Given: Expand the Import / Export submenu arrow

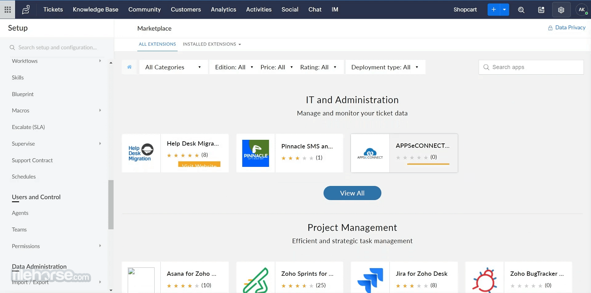Looking at the screenshot, I should pyautogui.click(x=100, y=282).
